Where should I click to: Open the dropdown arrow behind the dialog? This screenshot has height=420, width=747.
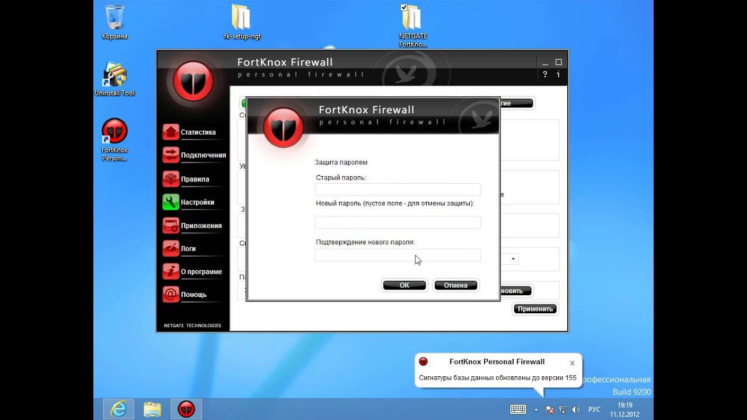[513, 259]
